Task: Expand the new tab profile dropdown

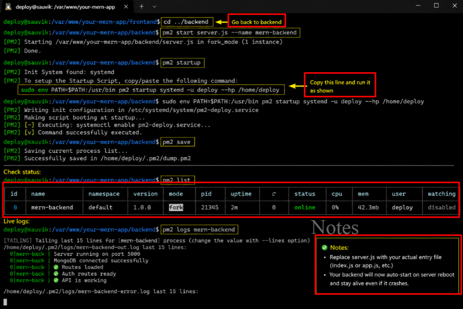Action: click(154, 6)
